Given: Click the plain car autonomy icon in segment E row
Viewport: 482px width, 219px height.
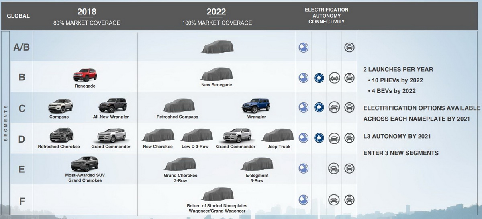Looking at the screenshot, I should [x=334, y=168].
